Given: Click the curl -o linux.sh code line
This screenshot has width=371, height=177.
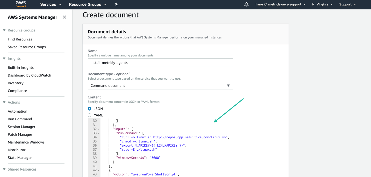Looking at the screenshot, I should pos(175,137).
